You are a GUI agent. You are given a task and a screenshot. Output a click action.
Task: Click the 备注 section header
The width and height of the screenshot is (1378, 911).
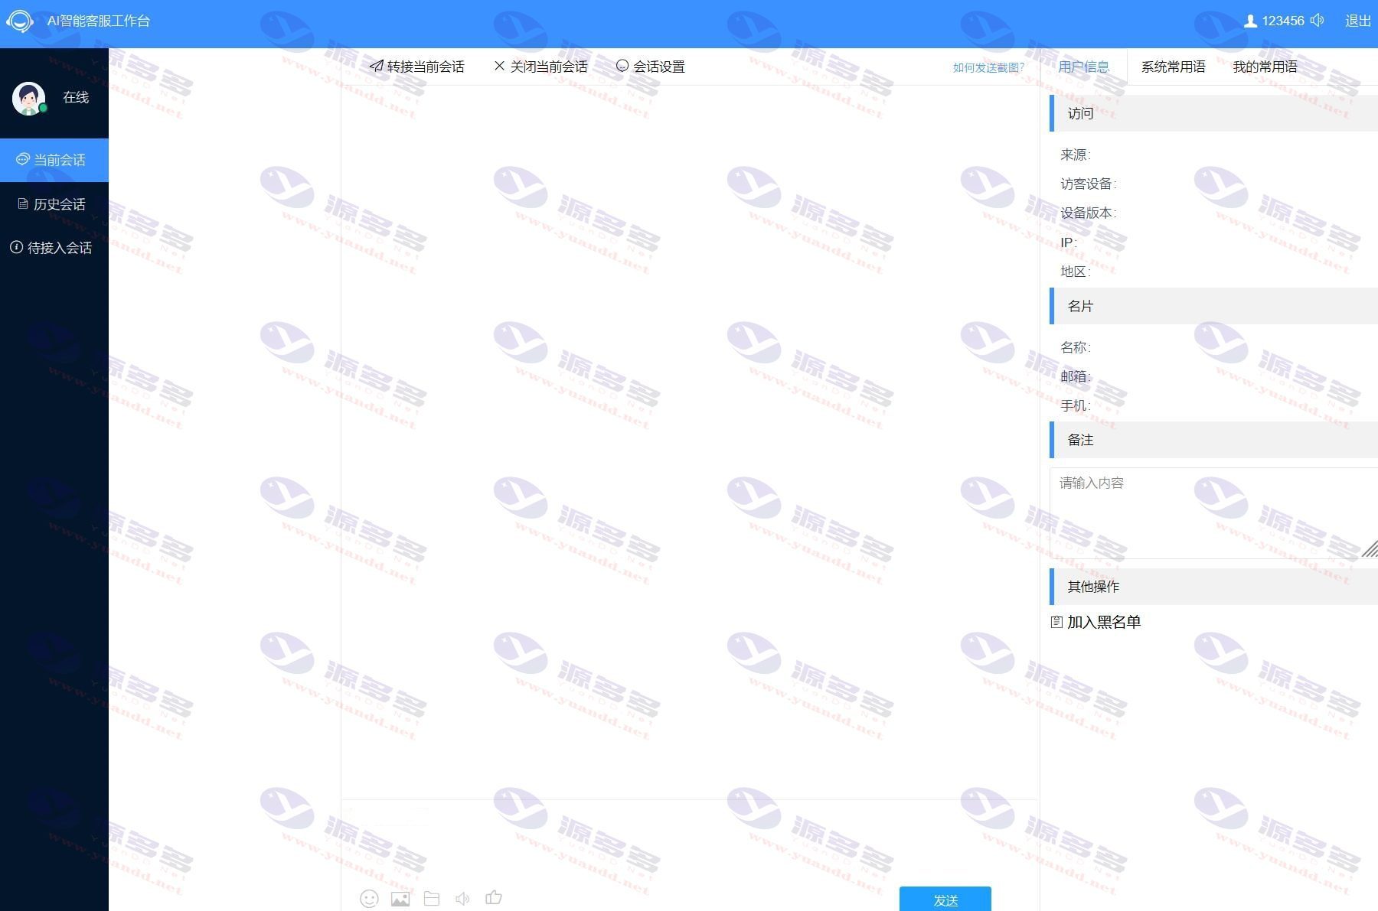[x=1213, y=440]
